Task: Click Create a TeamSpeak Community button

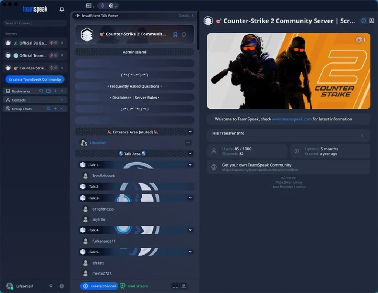Action: point(35,79)
